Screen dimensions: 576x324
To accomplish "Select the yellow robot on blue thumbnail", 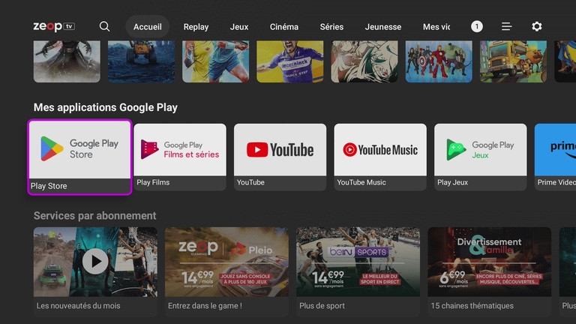I will coord(141,61).
